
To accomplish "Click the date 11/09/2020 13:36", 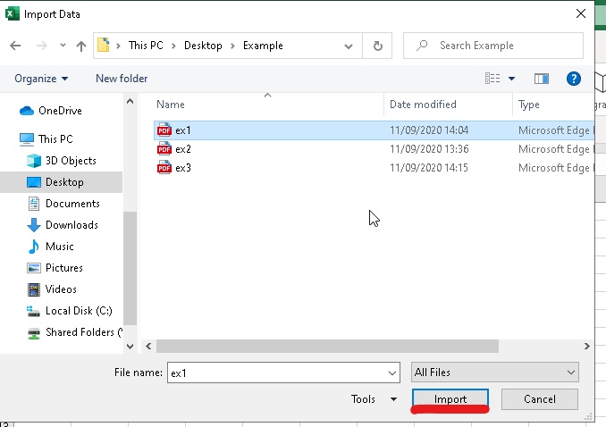I will point(429,149).
